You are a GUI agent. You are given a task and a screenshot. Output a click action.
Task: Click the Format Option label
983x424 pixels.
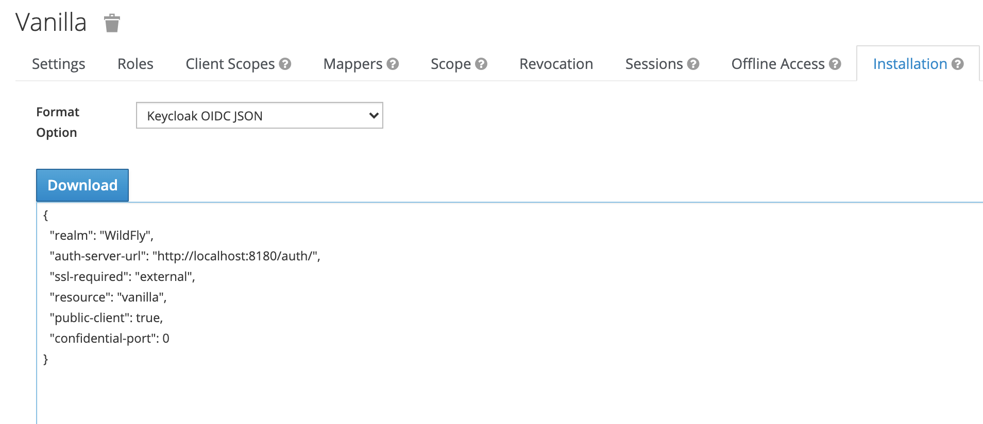click(58, 122)
